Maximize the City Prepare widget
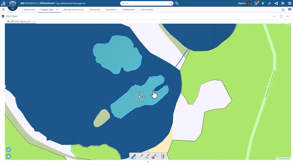This screenshot has height=165, width=293. 281,16
